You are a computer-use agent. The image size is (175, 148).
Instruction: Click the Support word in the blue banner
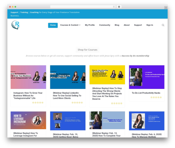click(14, 12)
